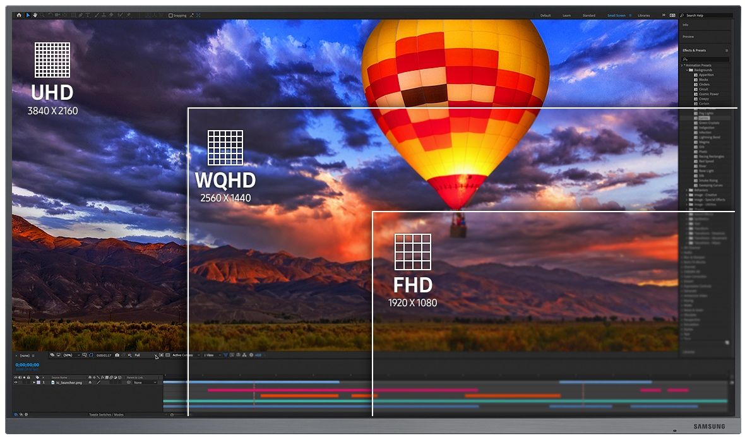
Task: Switch to the Learn workspace
Action: [x=567, y=15]
